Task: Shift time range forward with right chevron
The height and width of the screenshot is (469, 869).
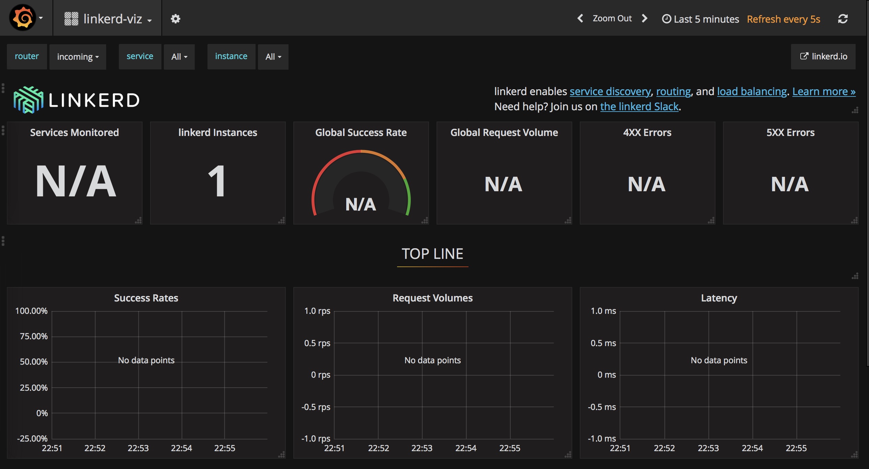Action: pyautogui.click(x=645, y=18)
